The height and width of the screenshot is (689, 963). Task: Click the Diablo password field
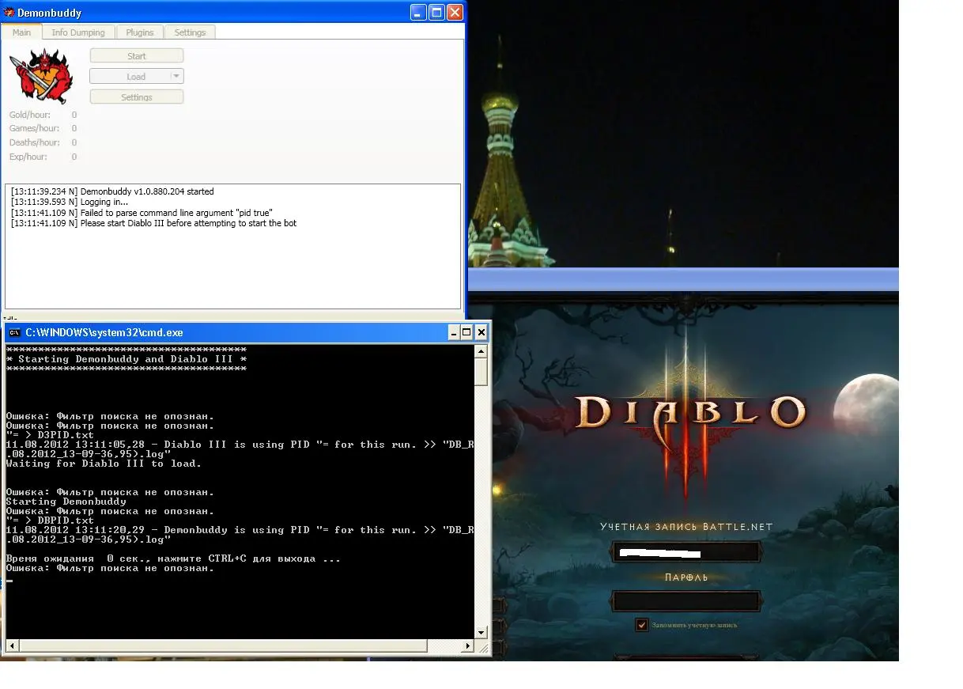(x=686, y=600)
